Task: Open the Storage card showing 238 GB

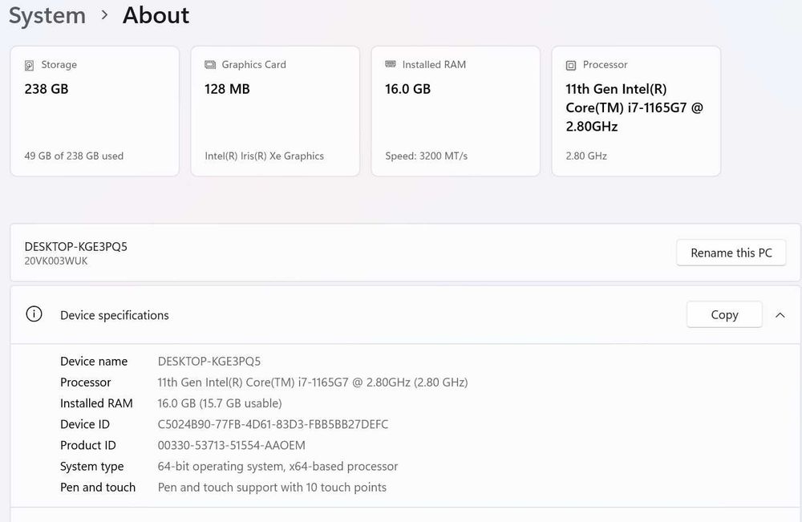Action: (95, 111)
